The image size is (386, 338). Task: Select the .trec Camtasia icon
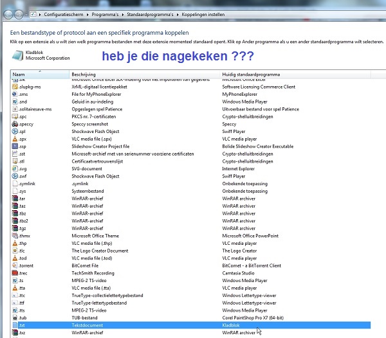[15, 273]
